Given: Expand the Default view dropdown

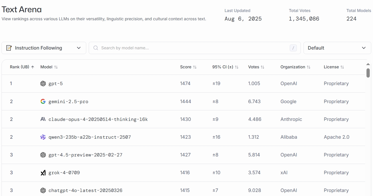Looking at the screenshot, I should [x=337, y=48].
